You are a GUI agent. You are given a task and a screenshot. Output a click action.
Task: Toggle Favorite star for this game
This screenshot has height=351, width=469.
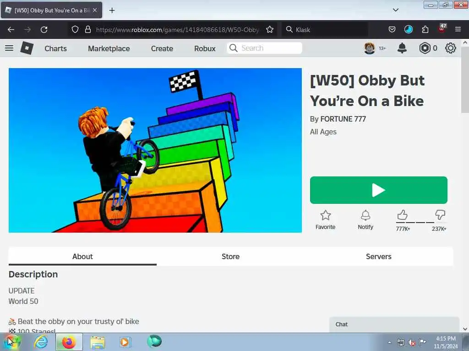(x=326, y=220)
